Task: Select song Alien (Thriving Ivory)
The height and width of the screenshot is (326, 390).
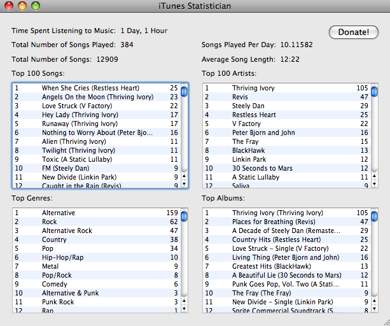Action: [x=97, y=141]
